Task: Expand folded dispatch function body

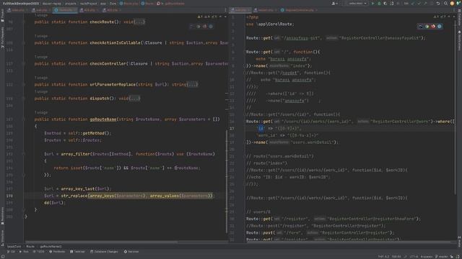Action: pos(135,99)
